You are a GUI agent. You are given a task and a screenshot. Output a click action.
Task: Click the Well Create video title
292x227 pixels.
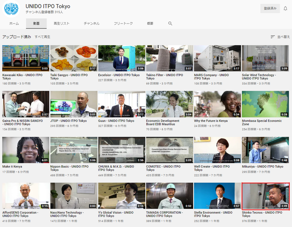tap(212, 168)
